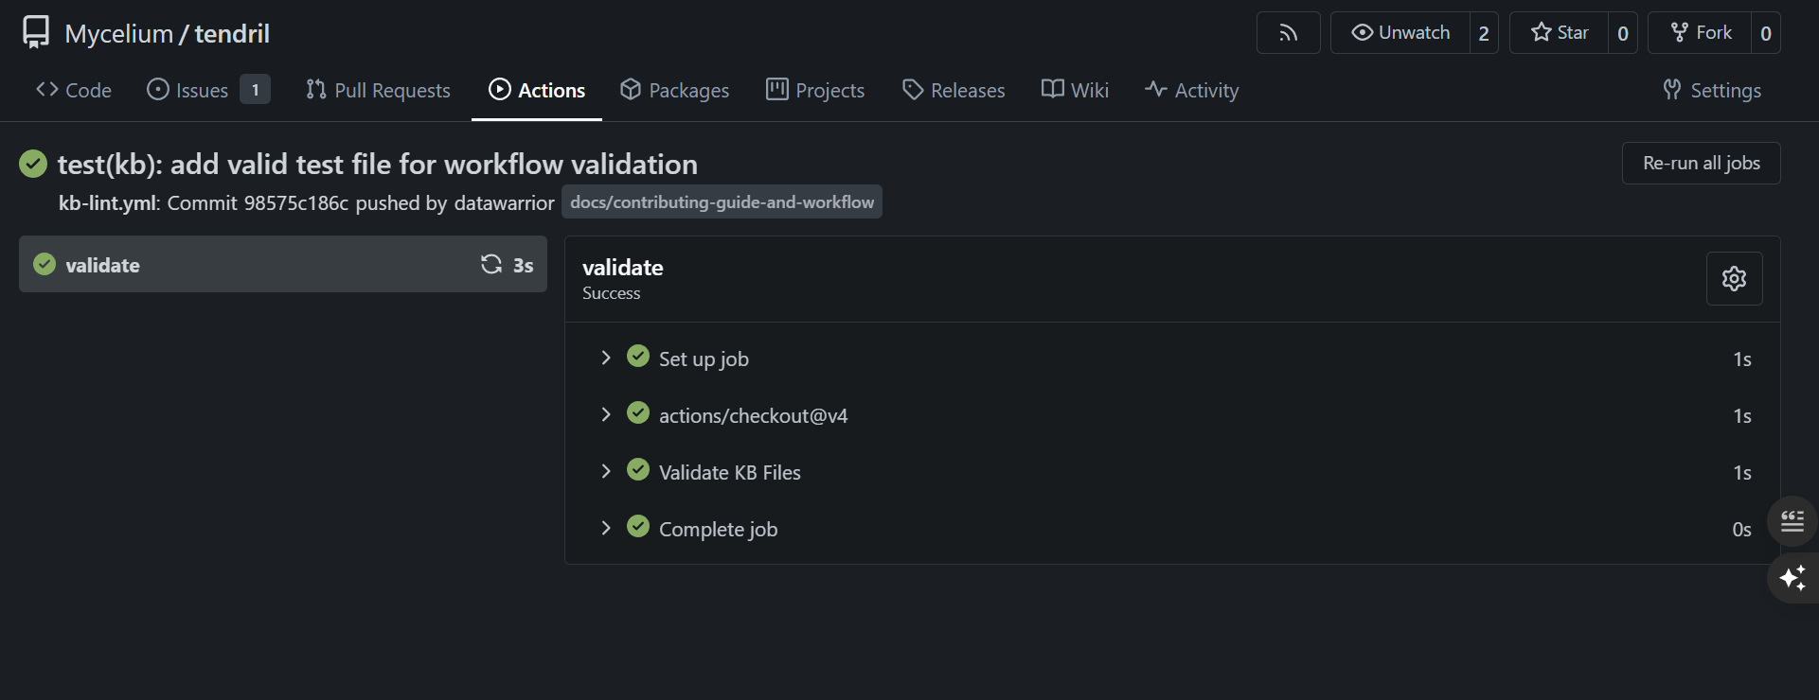Toggle Unwatch for this repository
The image size is (1819, 700).
click(x=1400, y=33)
